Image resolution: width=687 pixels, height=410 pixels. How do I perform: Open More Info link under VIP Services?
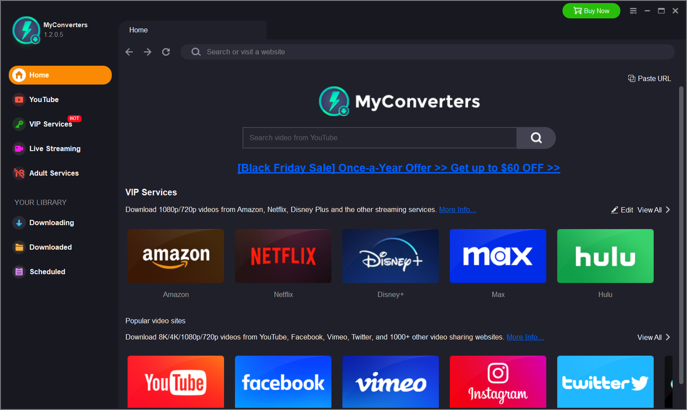(458, 209)
